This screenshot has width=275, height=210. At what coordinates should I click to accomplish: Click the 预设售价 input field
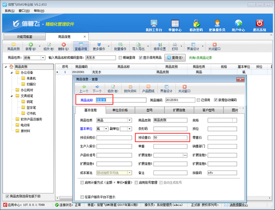170,138
